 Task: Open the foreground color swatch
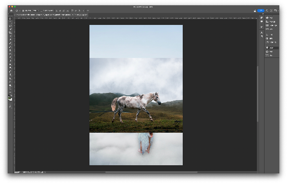coord(10,98)
